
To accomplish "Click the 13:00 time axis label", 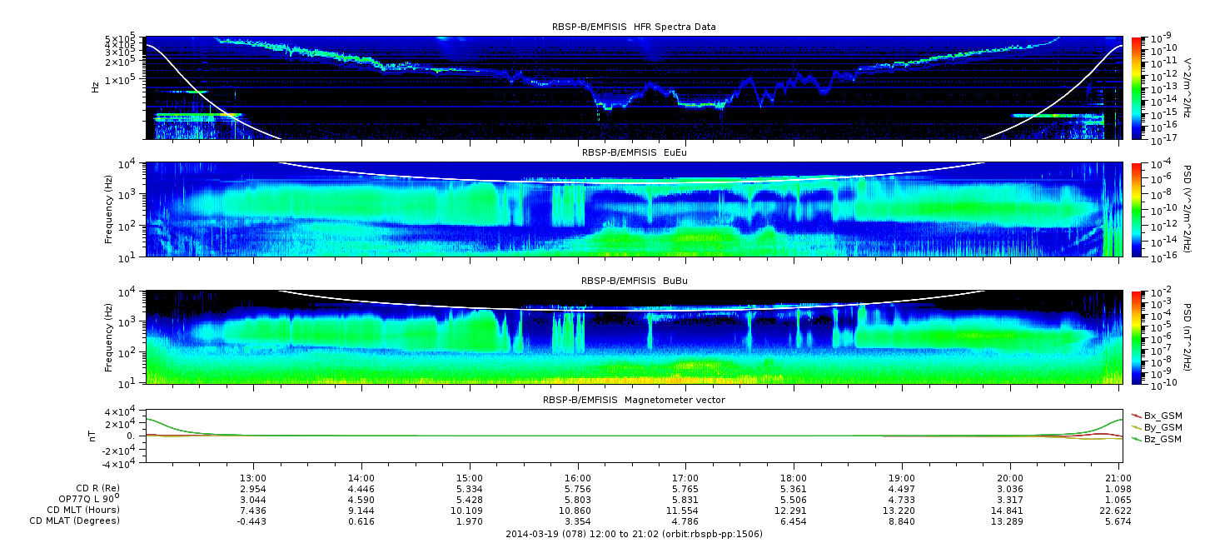I will click(x=253, y=477).
